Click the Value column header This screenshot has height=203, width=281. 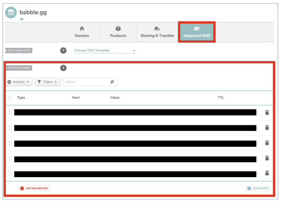(115, 98)
